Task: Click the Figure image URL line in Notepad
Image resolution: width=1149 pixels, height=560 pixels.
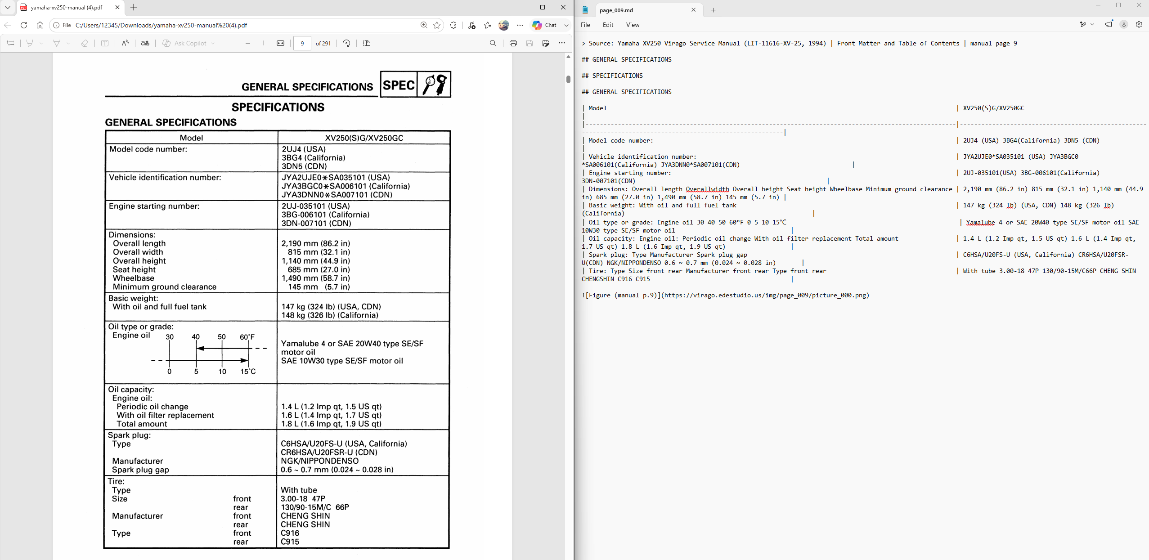Action: click(725, 295)
